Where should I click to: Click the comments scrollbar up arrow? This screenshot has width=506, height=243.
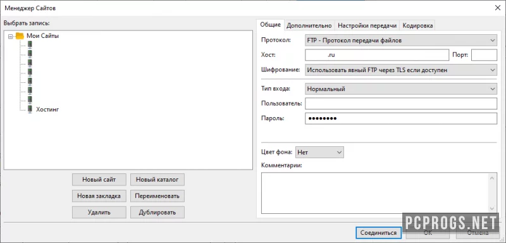click(491, 177)
